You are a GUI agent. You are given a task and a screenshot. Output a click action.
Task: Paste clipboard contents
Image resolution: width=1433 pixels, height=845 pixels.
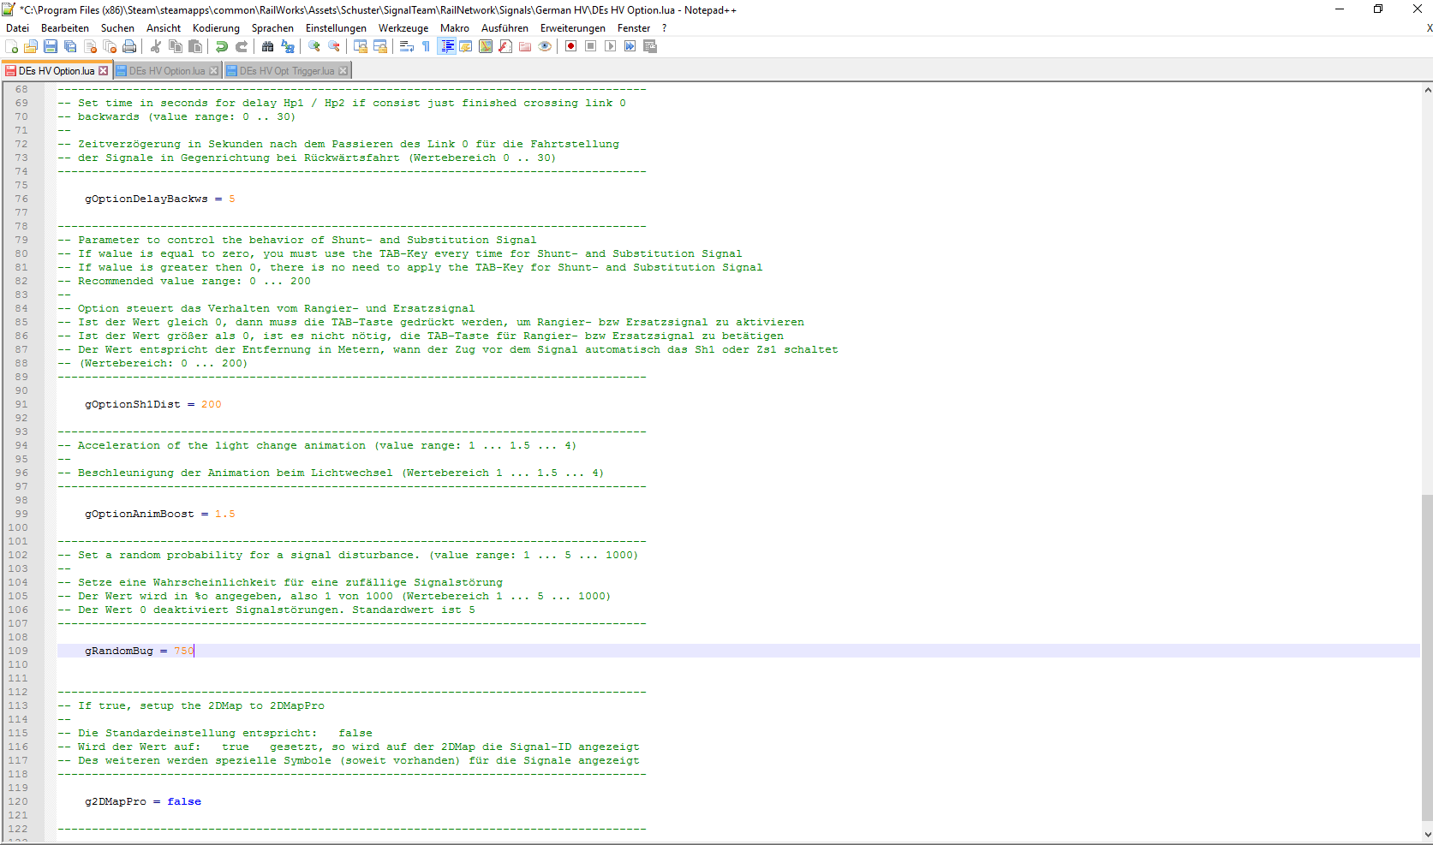click(195, 46)
